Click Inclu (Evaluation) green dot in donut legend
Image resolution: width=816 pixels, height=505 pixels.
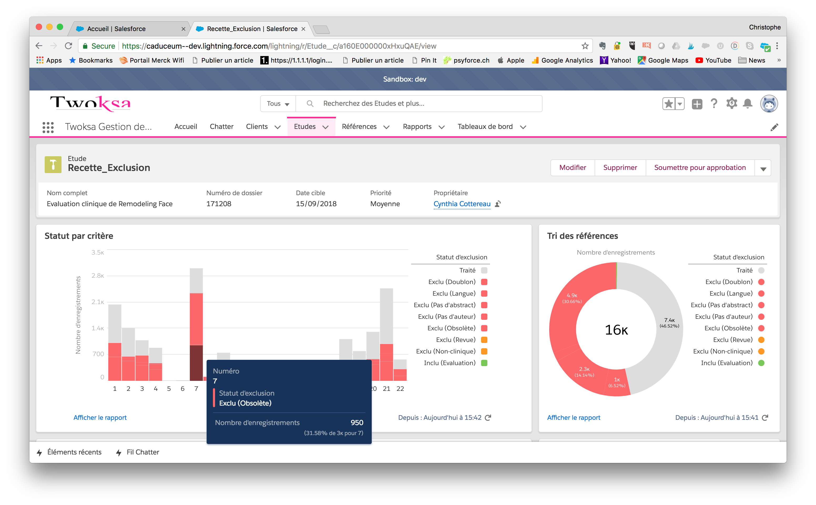761,363
